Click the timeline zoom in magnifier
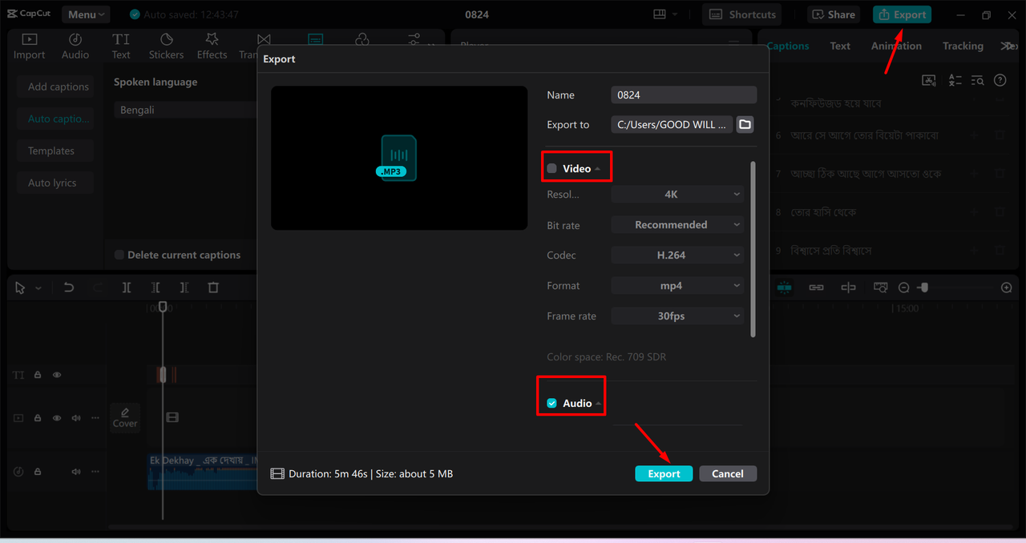Screen dimensions: 1026x543 point(1007,288)
